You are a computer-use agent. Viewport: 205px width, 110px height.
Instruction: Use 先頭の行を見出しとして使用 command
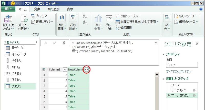[136, 22]
